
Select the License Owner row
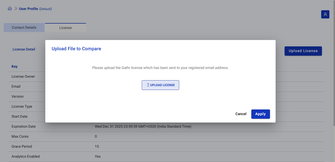23,76
